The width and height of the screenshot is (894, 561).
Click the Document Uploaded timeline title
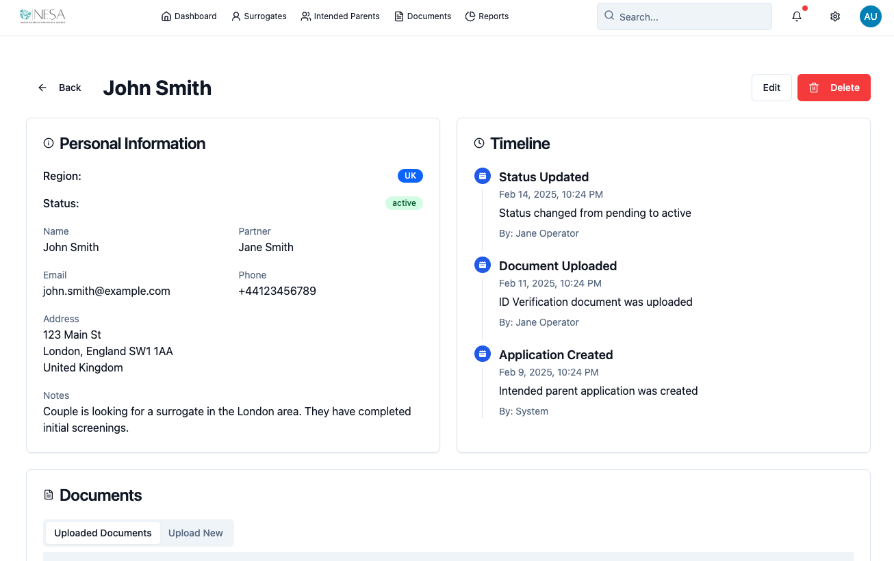558,265
